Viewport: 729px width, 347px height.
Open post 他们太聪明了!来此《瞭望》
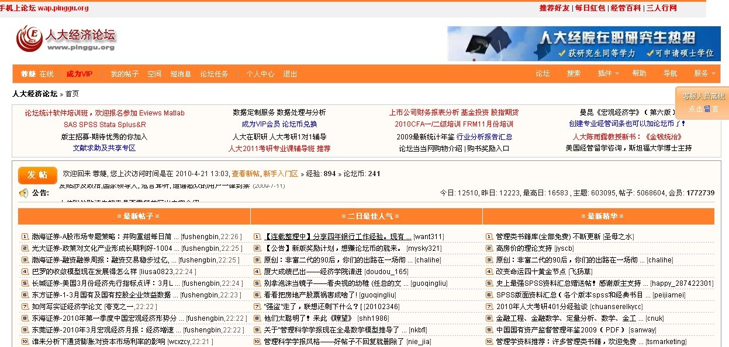pyautogui.click(x=309, y=318)
